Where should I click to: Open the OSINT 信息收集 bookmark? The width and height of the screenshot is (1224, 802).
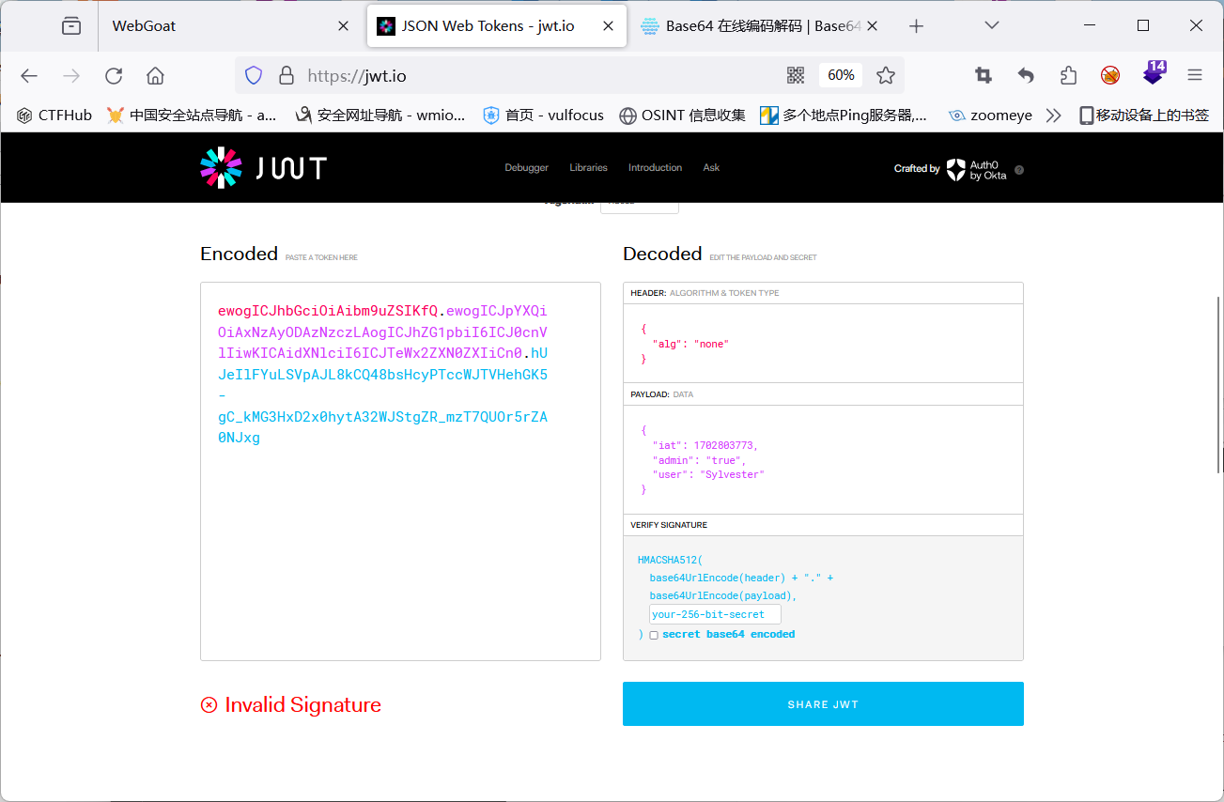(682, 115)
